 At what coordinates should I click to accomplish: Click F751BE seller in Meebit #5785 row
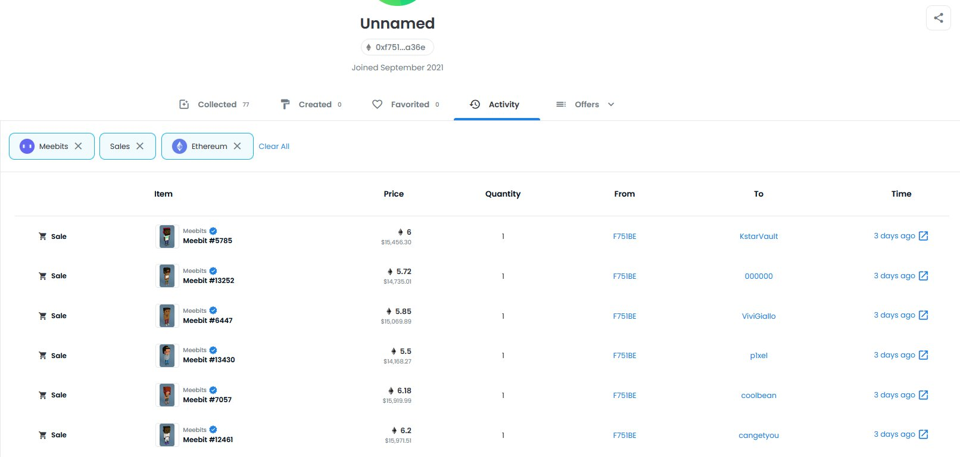(x=625, y=237)
